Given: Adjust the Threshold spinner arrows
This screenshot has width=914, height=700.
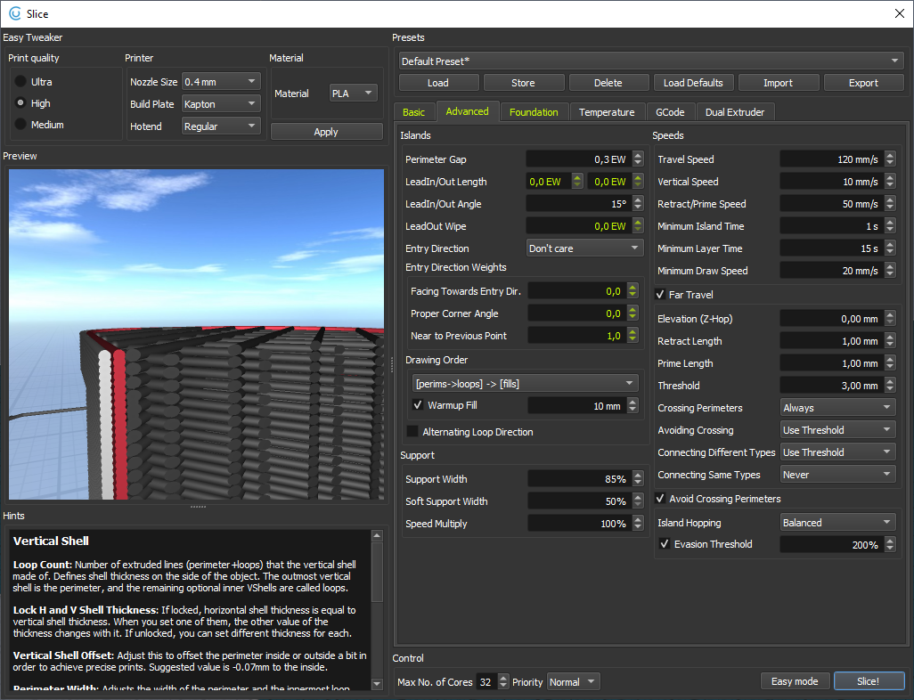Looking at the screenshot, I should coord(890,386).
